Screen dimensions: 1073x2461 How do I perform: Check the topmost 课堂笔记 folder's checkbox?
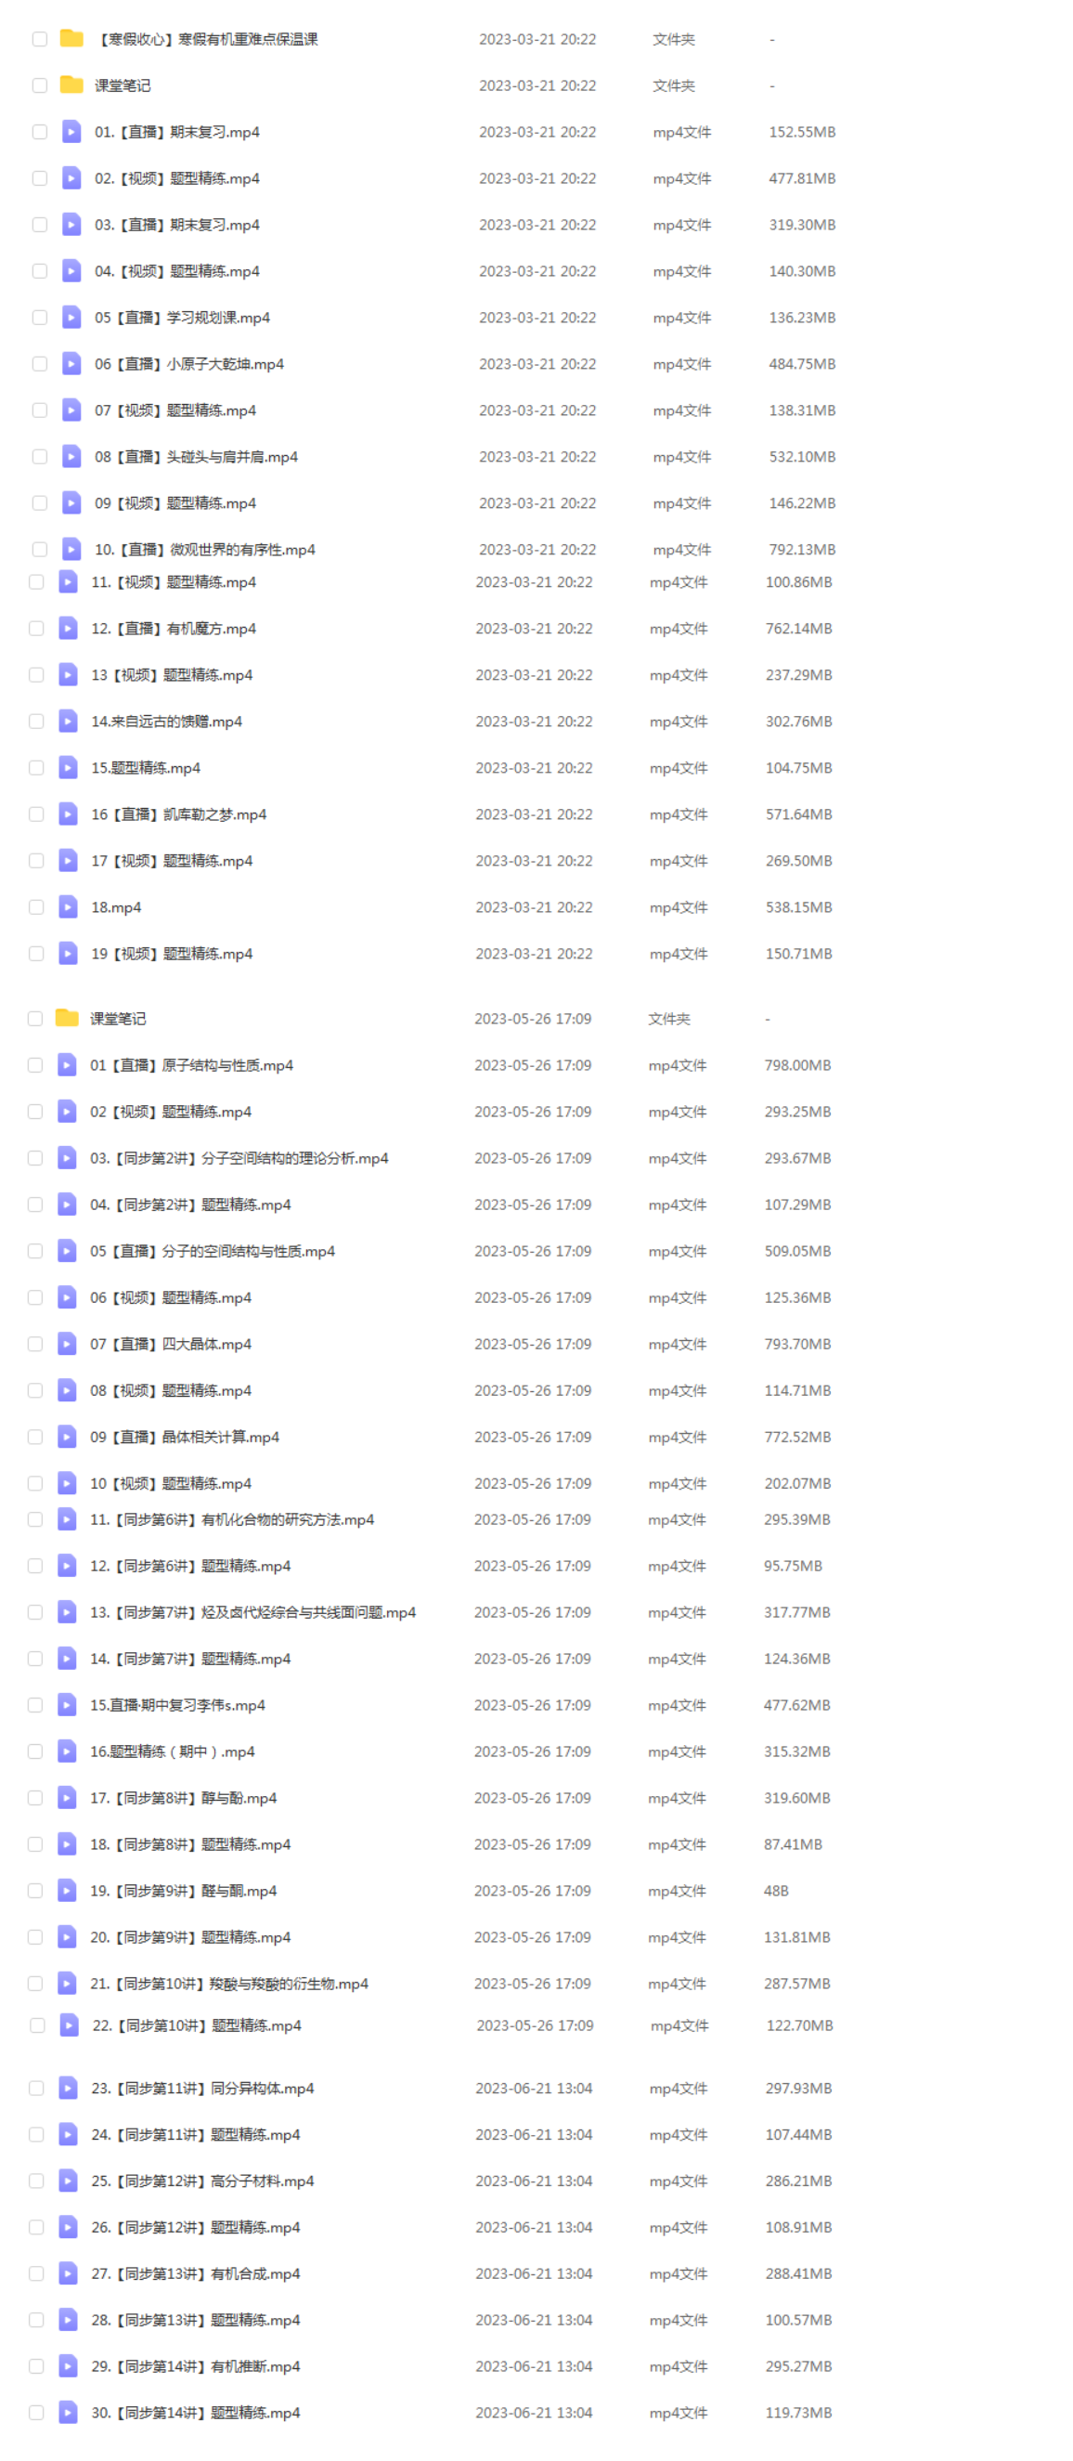[x=39, y=85]
